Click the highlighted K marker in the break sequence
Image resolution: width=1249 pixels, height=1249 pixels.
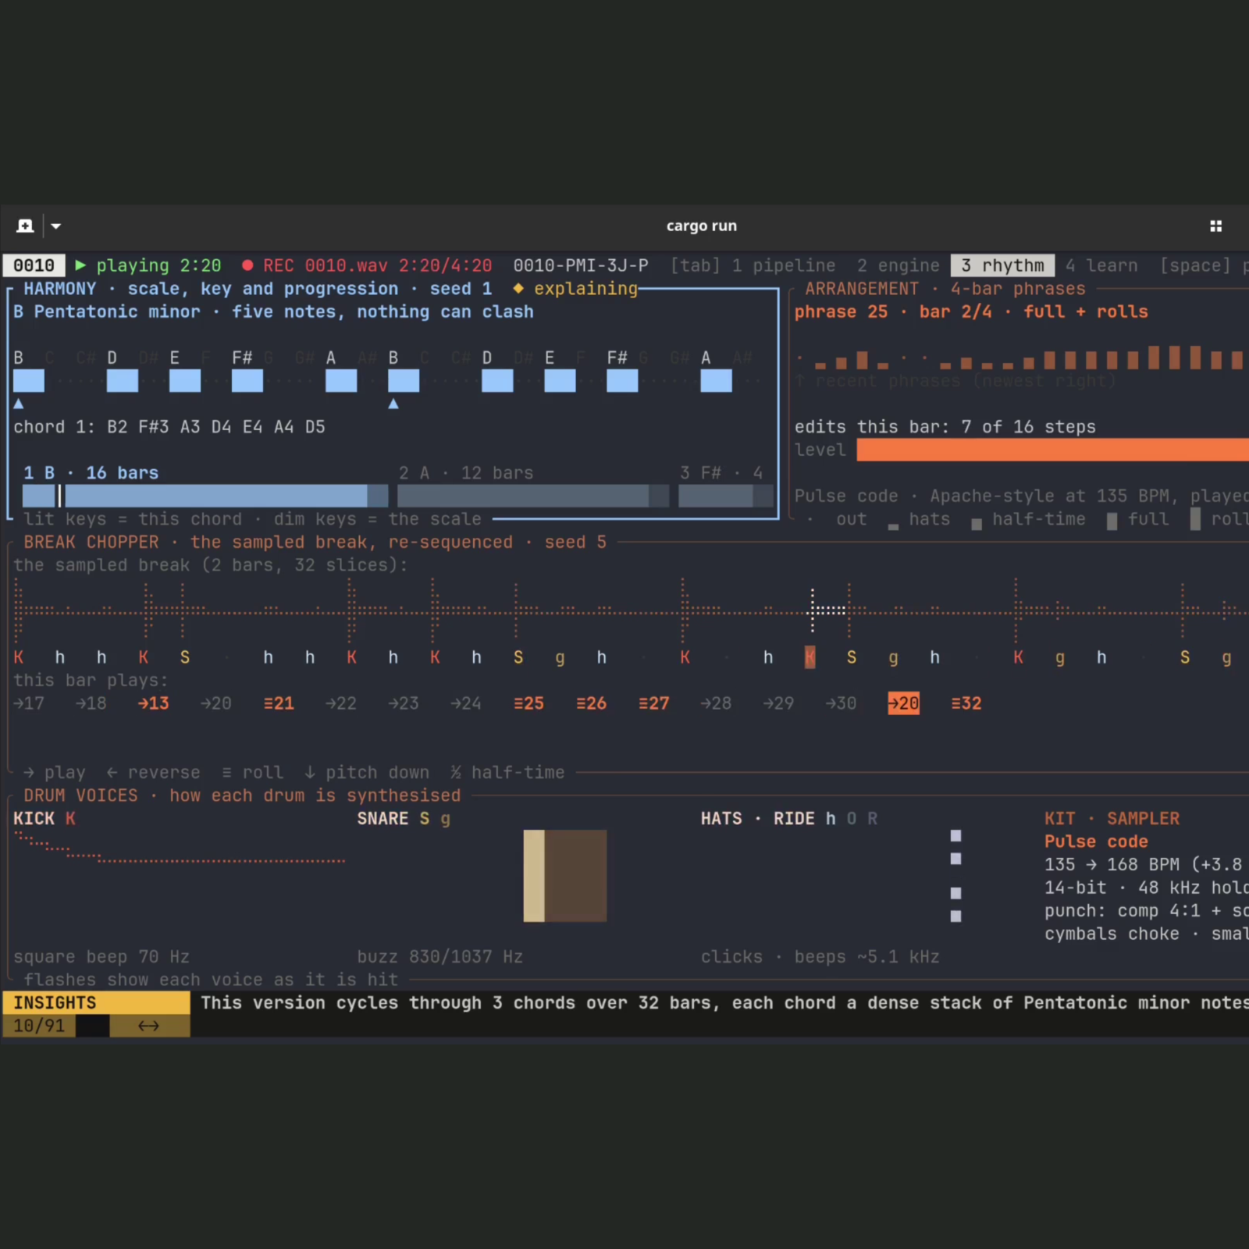(810, 657)
